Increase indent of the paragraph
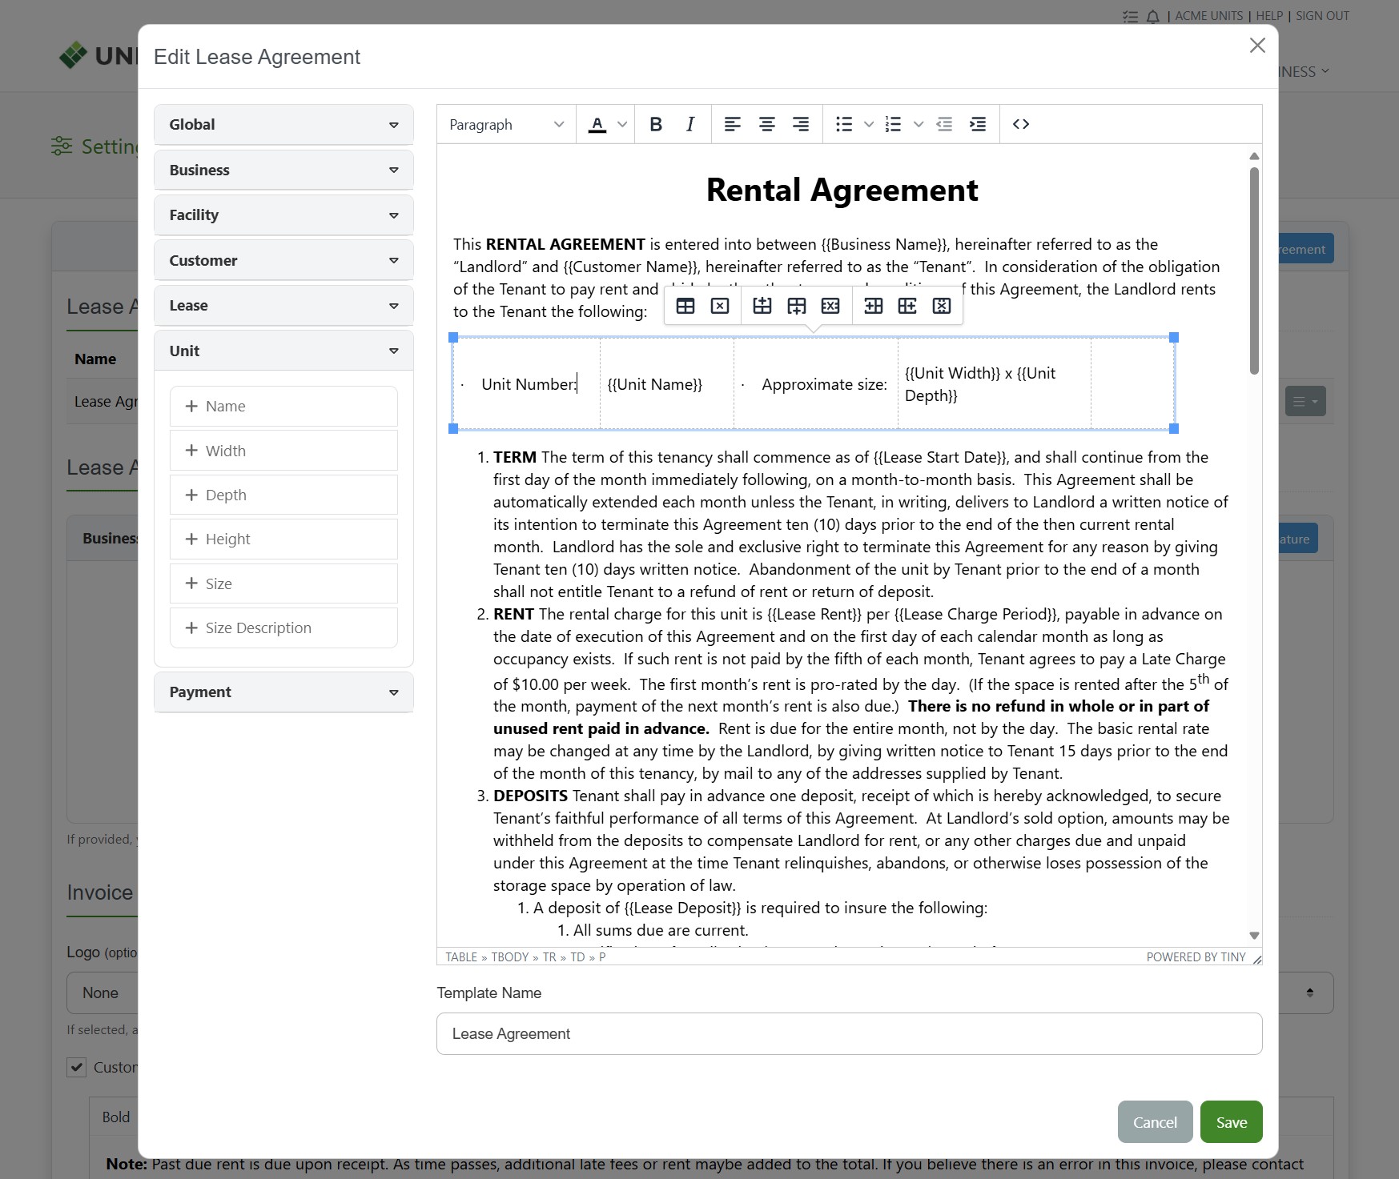The height and width of the screenshot is (1179, 1399). (x=978, y=124)
